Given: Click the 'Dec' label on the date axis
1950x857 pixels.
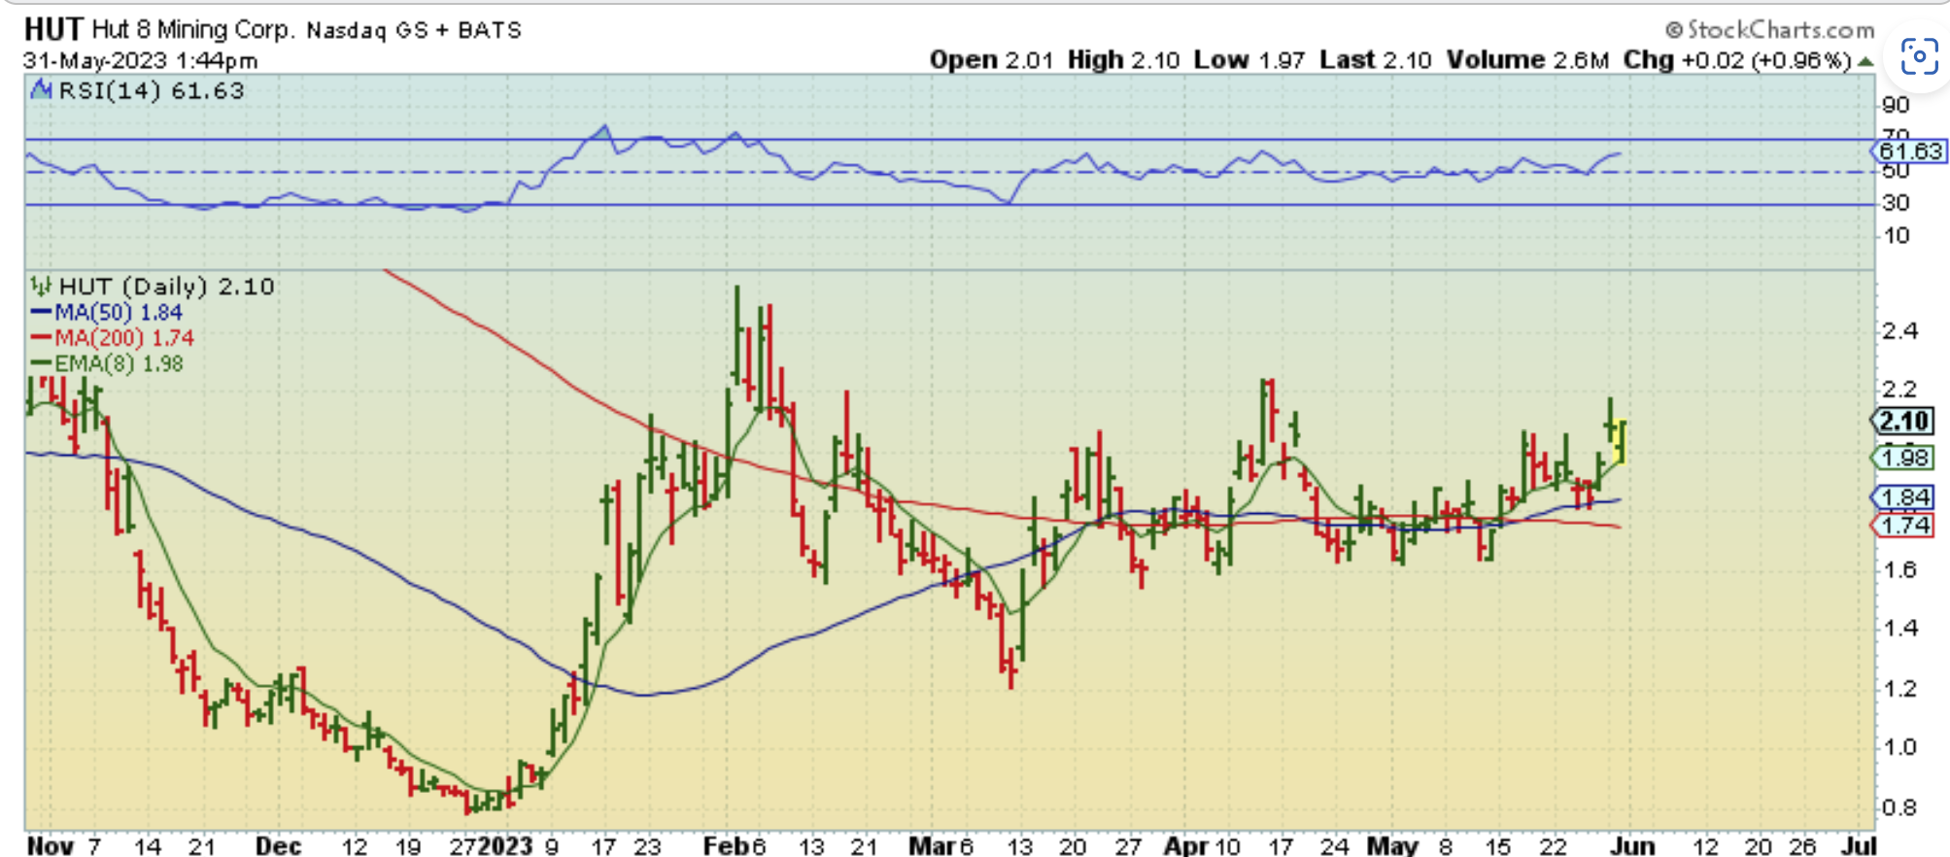Looking at the screenshot, I should tap(278, 845).
